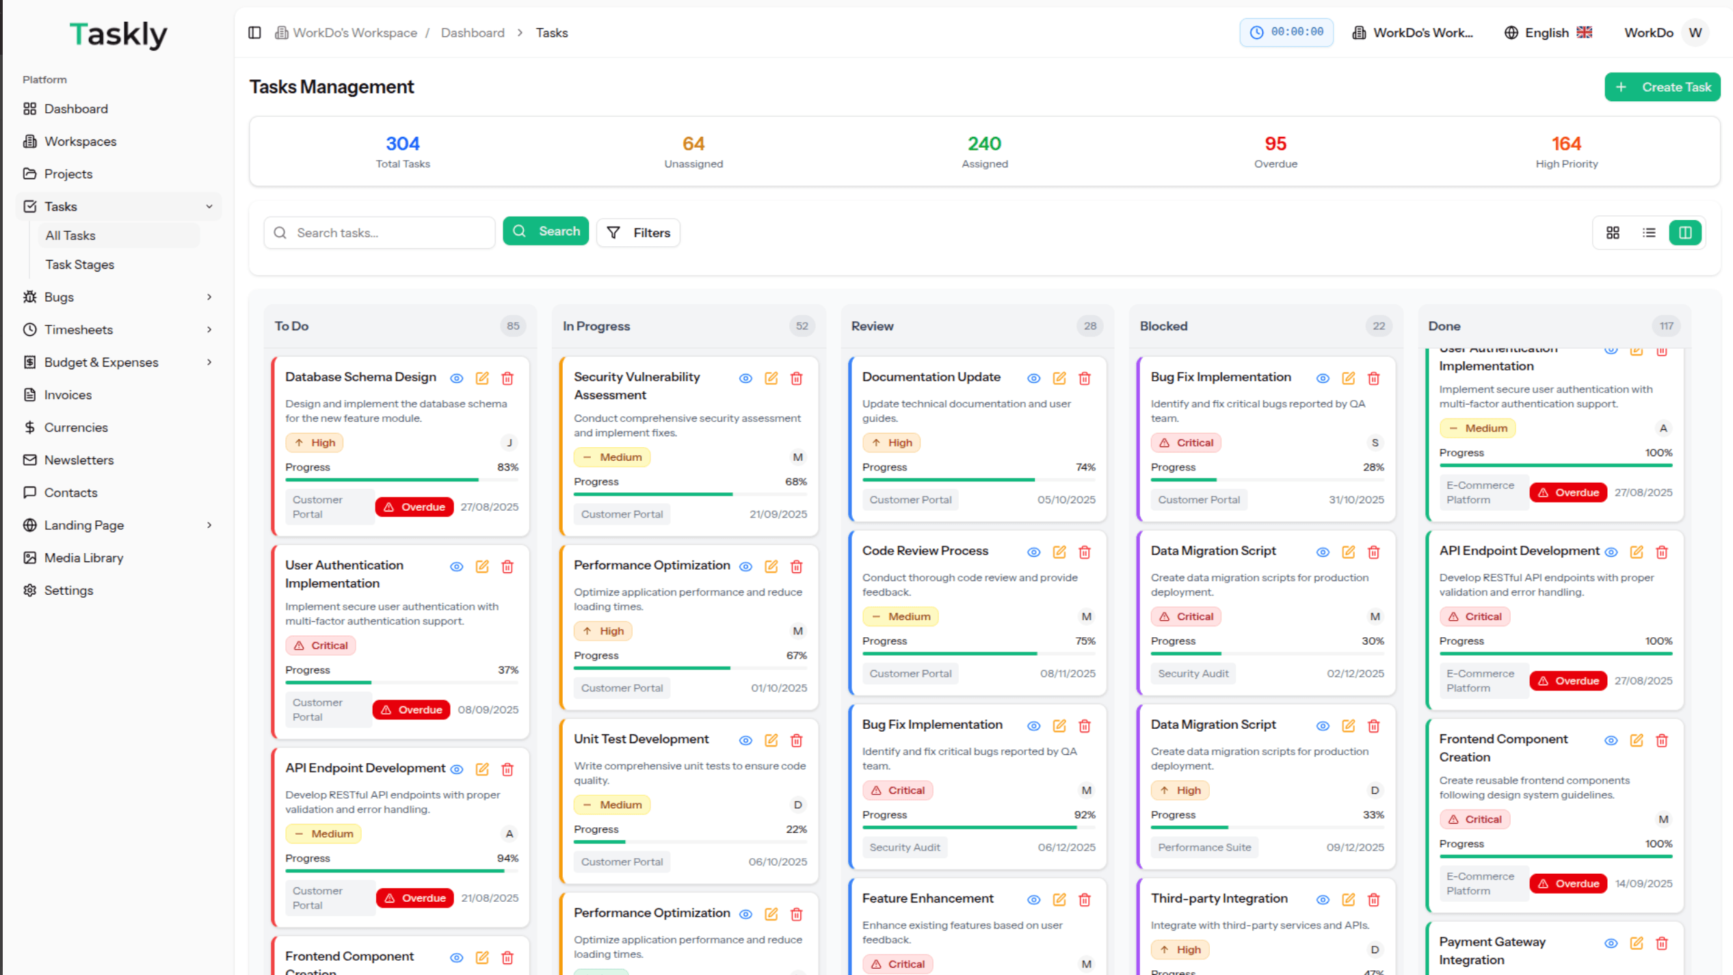Click the timer clock icon
Viewport: 1733px width, 975px height.
pyautogui.click(x=1256, y=32)
